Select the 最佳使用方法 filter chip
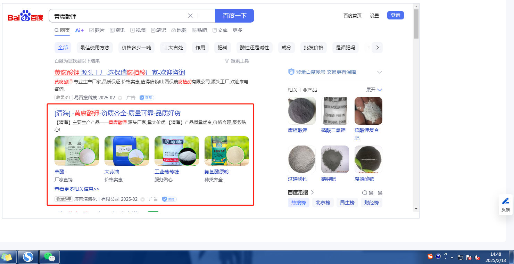Image resolution: width=514 pixels, height=264 pixels. (95, 48)
